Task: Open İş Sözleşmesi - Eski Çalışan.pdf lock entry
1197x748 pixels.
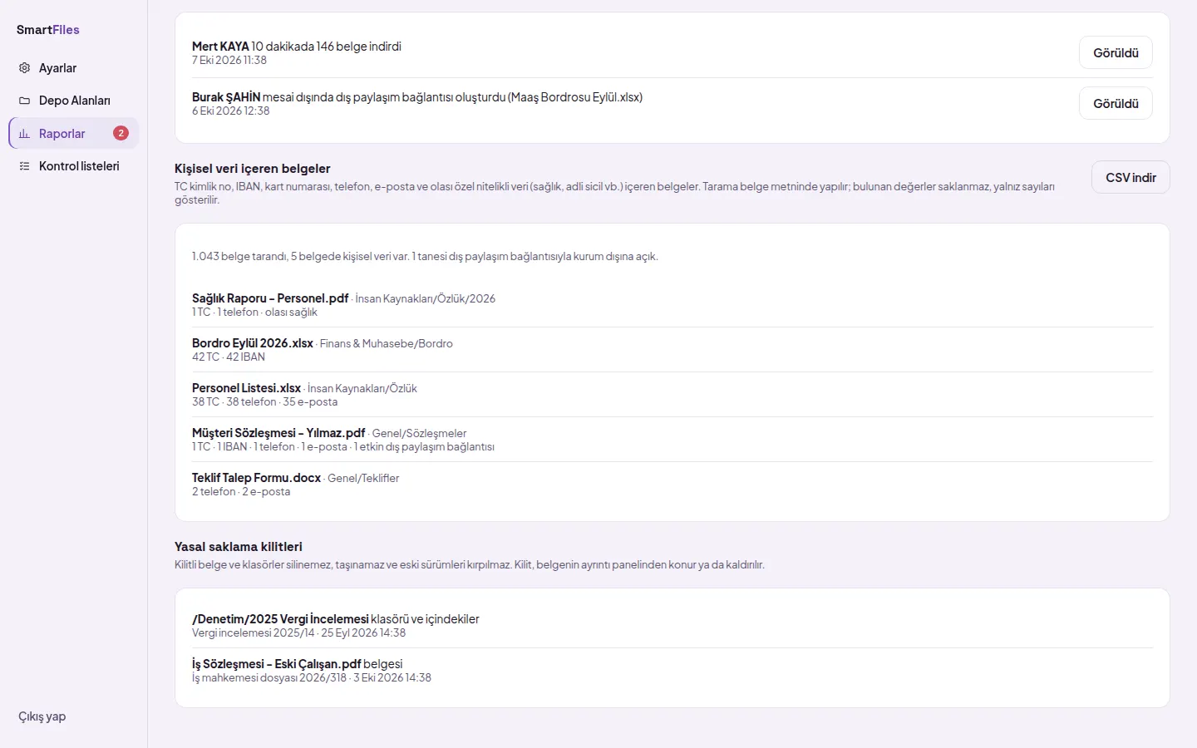Action: click(672, 671)
